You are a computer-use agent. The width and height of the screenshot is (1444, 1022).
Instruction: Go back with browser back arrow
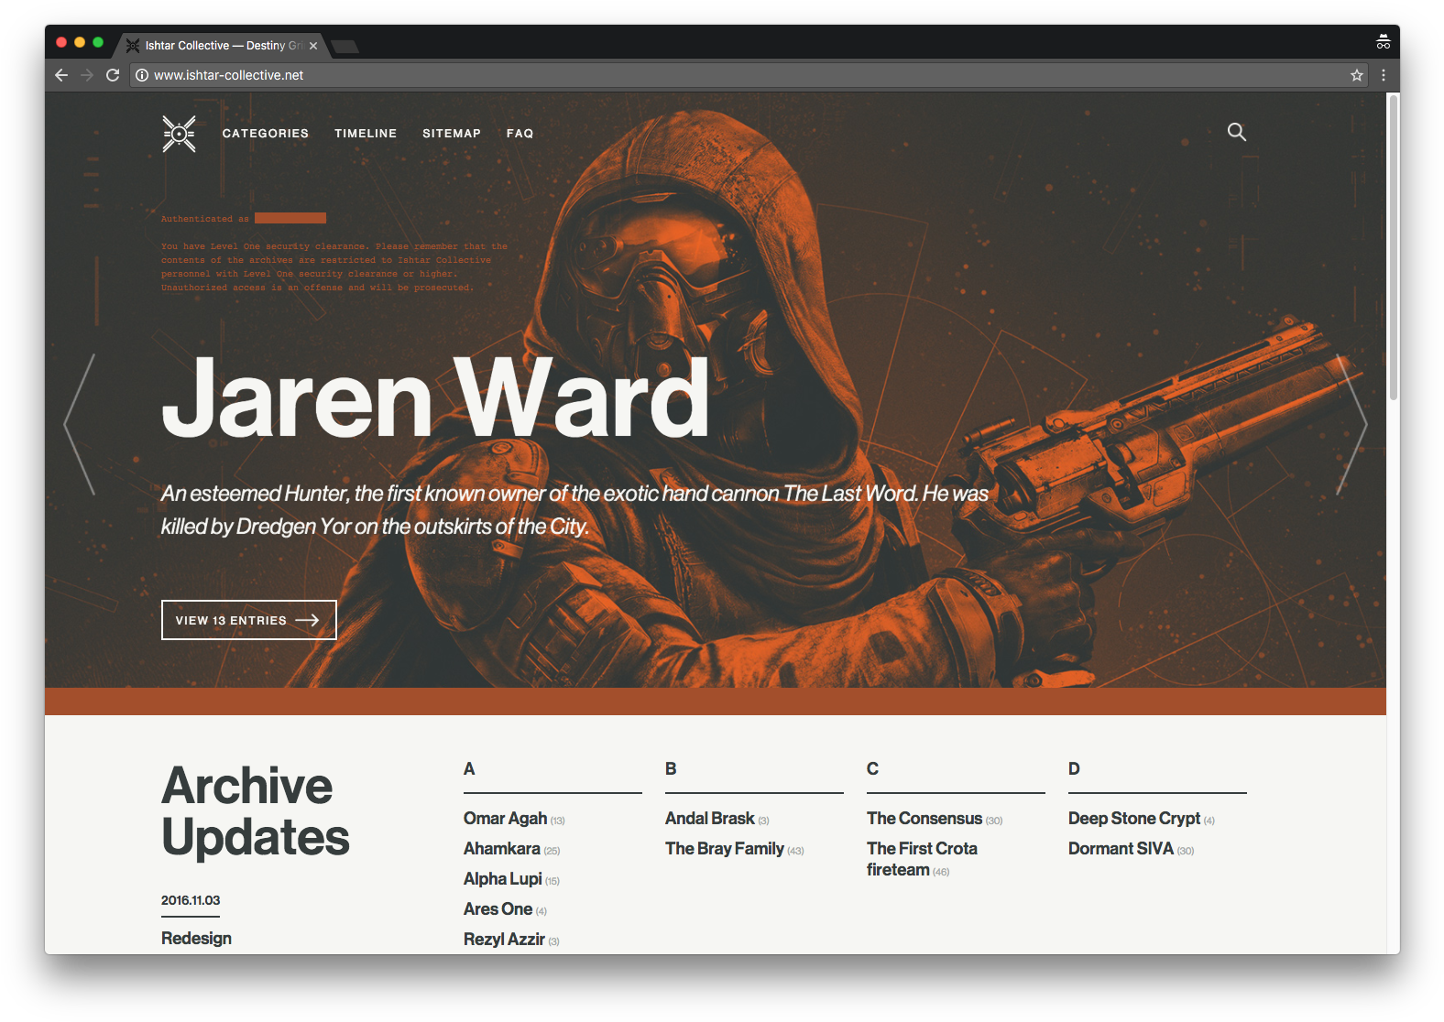coord(61,75)
